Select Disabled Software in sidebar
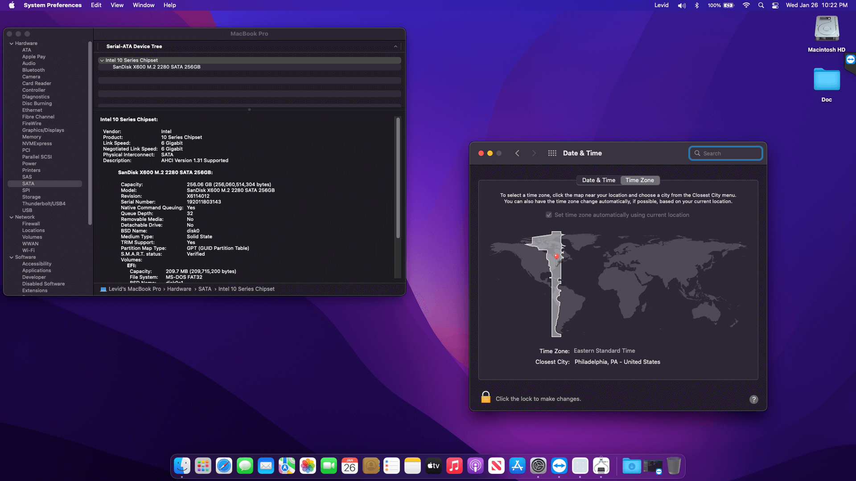The width and height of the screenshot is (856, 481). point(44,284)
